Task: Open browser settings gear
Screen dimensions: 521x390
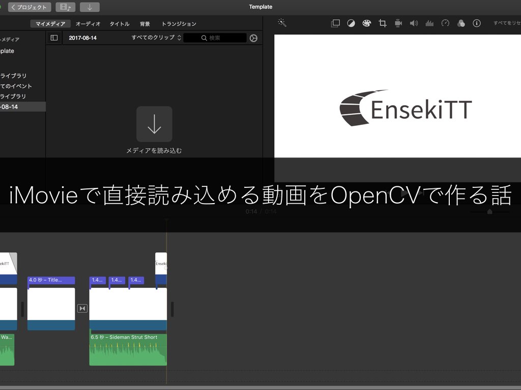Action: pos(253,38)
